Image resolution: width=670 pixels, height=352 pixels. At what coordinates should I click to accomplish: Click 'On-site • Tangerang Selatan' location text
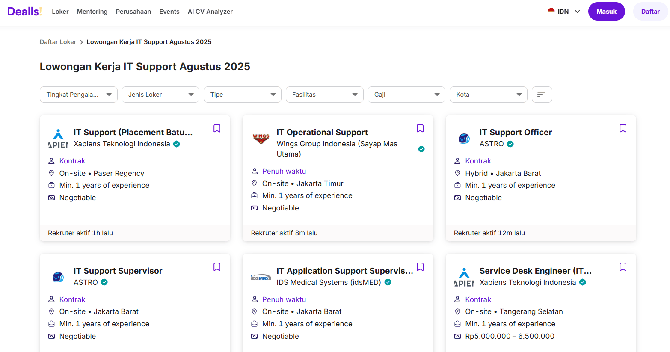tap(514, 311)
